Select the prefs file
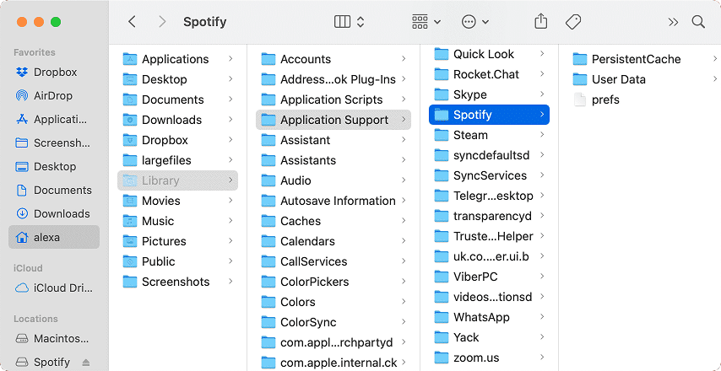Viewport: 721px width, 371px height. pos(643,99)
